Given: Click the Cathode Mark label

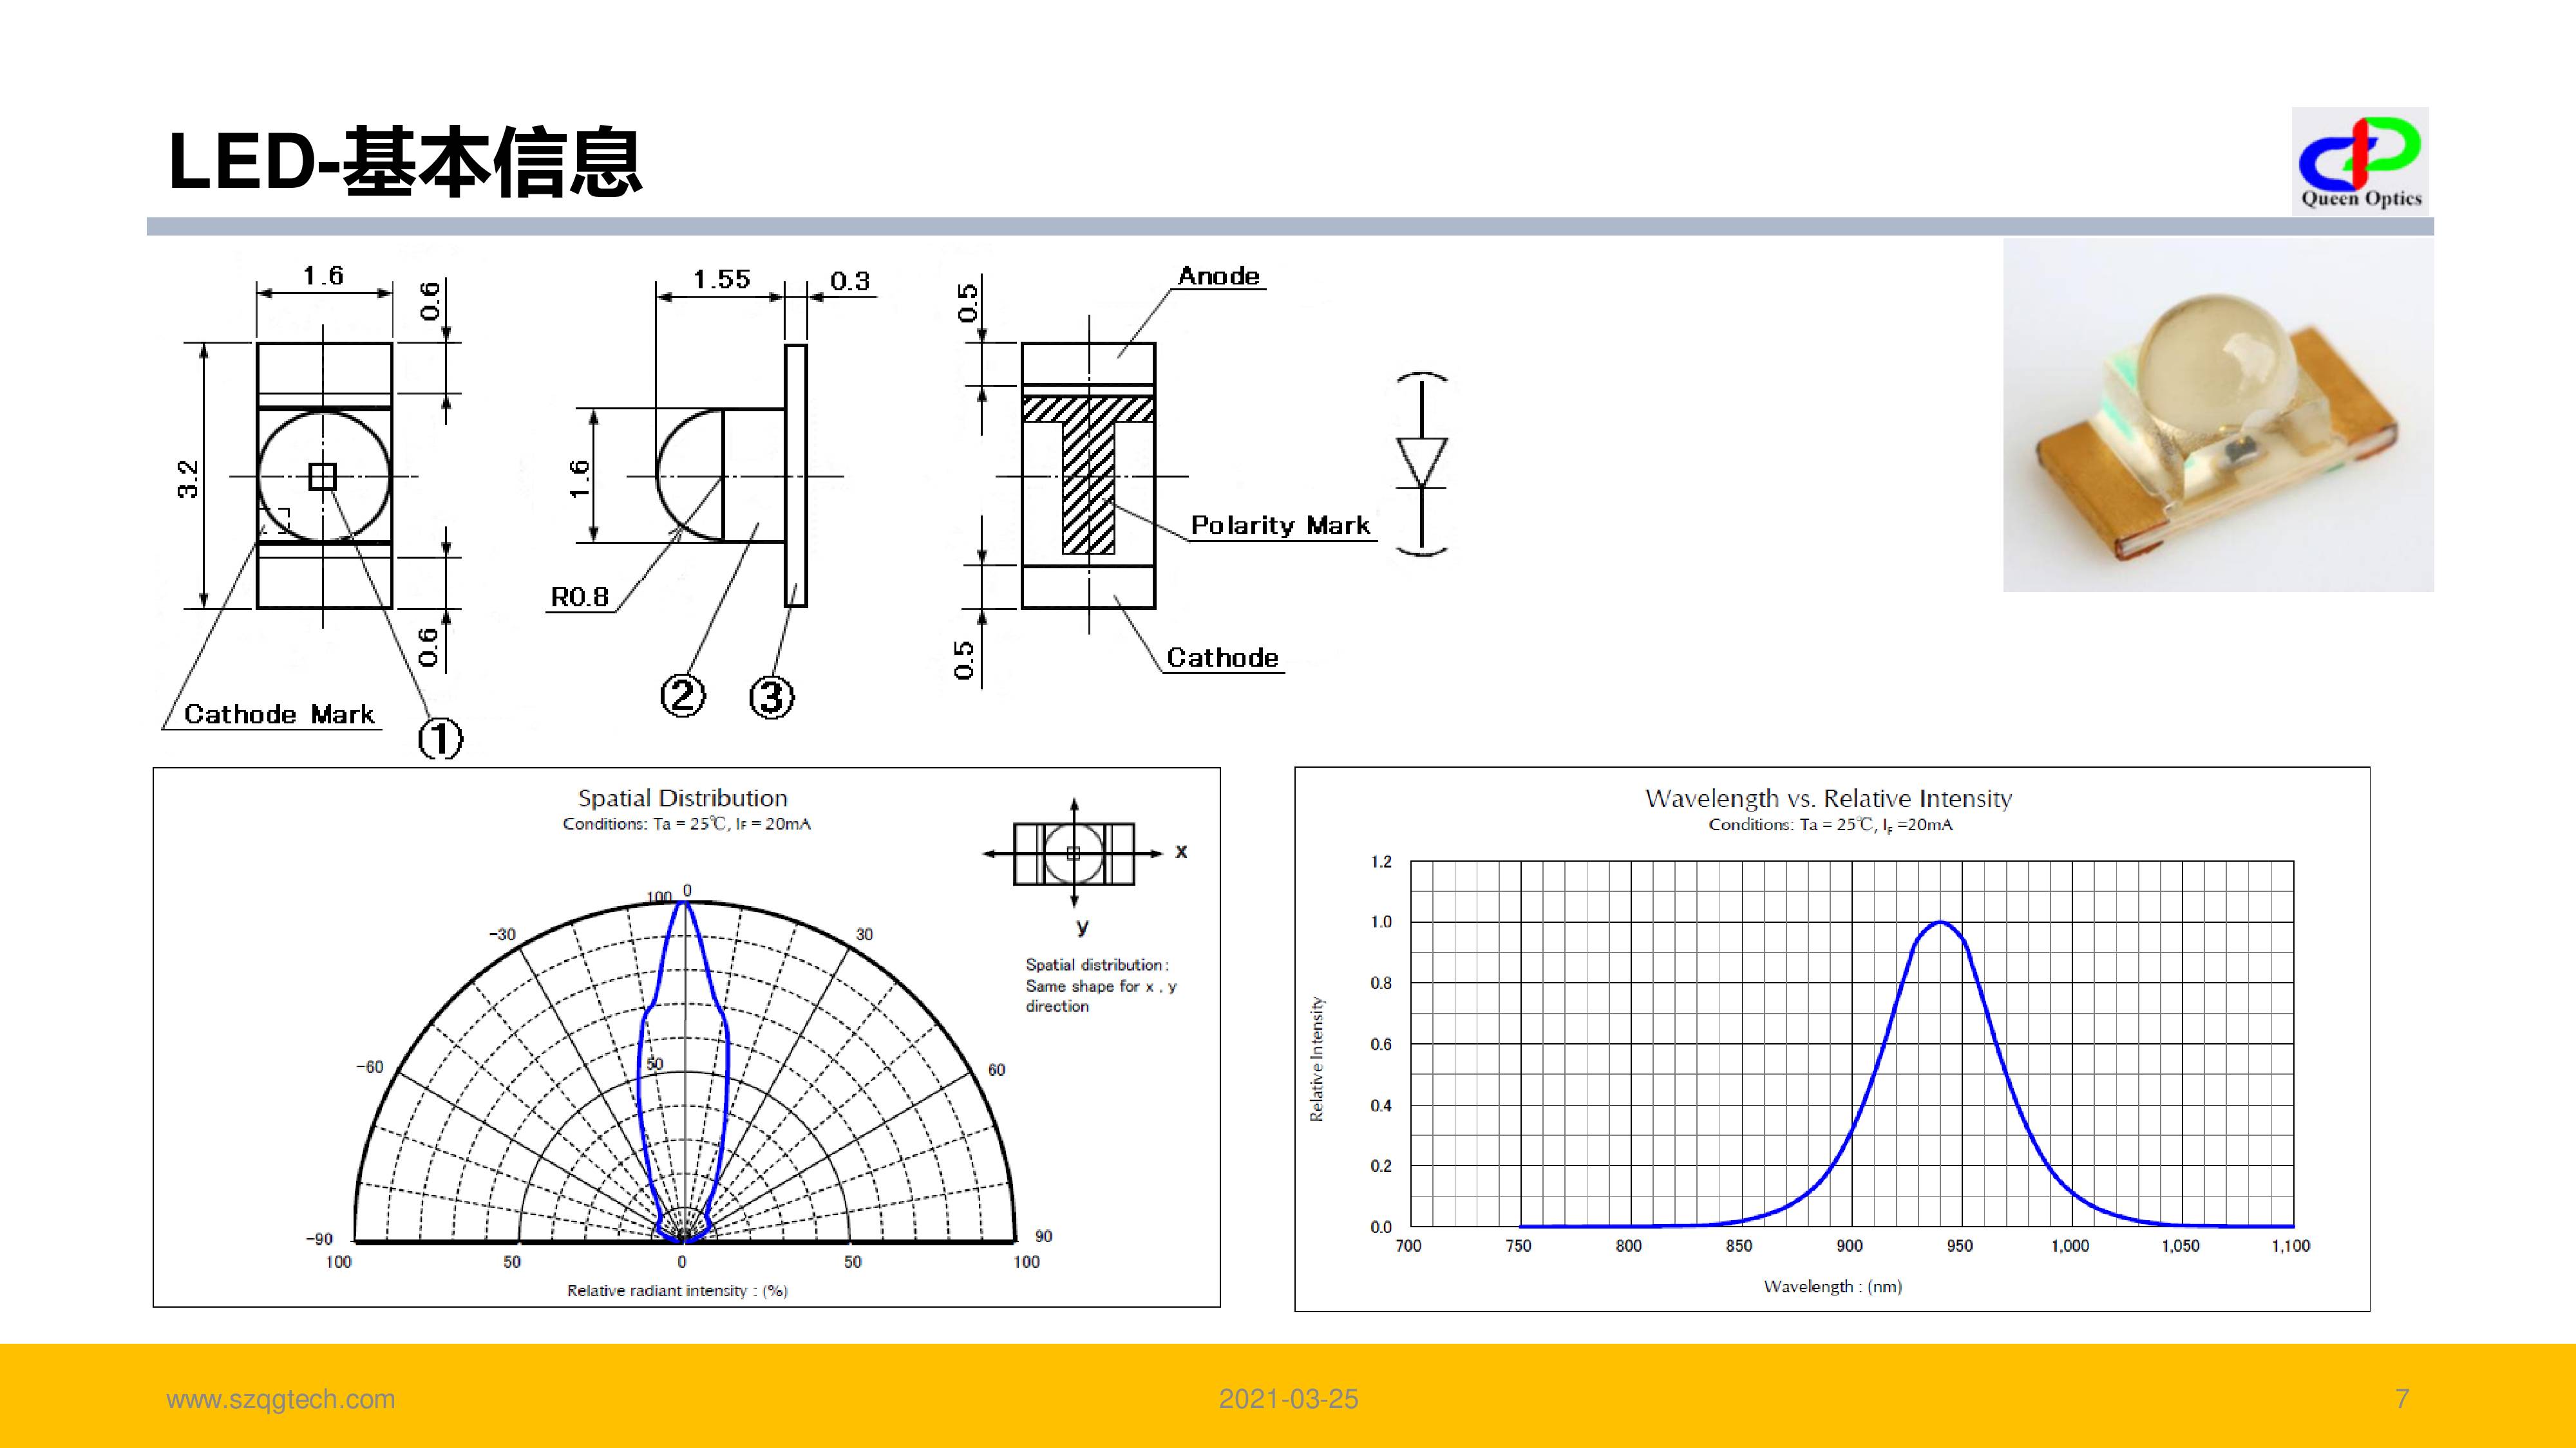Looking at the screenshot, I should coord(279,714).
